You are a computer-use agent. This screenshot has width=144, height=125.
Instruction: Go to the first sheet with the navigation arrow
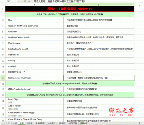point(2,123)
